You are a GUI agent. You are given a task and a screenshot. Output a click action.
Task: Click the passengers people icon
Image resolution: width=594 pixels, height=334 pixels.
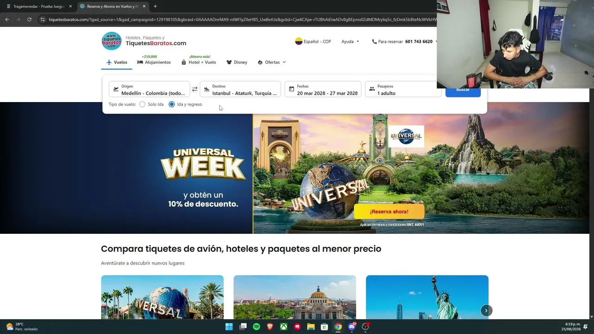tap(372, 89)
